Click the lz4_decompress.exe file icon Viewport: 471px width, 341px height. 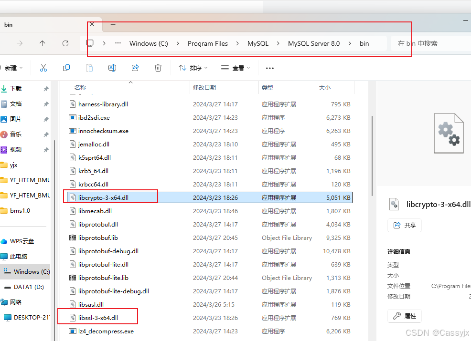(73, 331)
